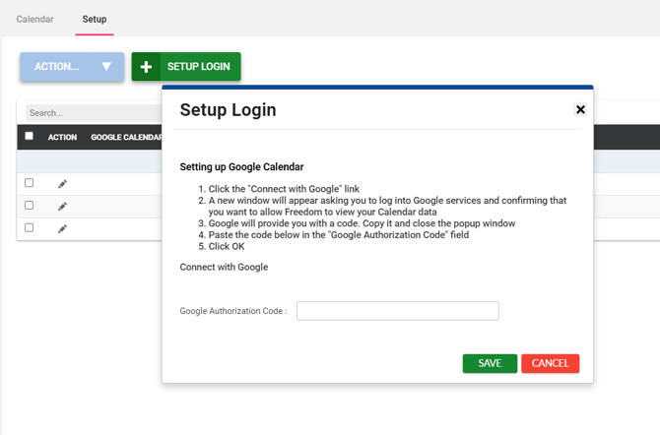This screenshot has height=435, width=660.
Task: Focus the Google Authorization Code field
Action: pyautogui.click(x=397, y=311)
